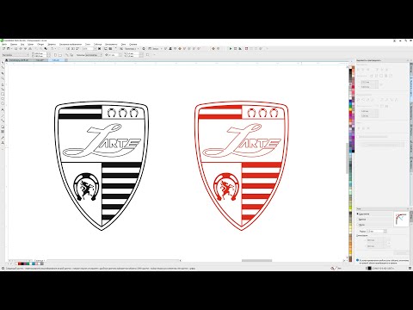The image size is (413, 310).
Task: Expand the Snap To dropdown
Action: [x=132, y=49]
